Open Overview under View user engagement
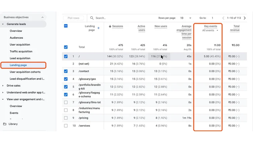The height and width of the screenshot is (143, 253). point(16,106)
